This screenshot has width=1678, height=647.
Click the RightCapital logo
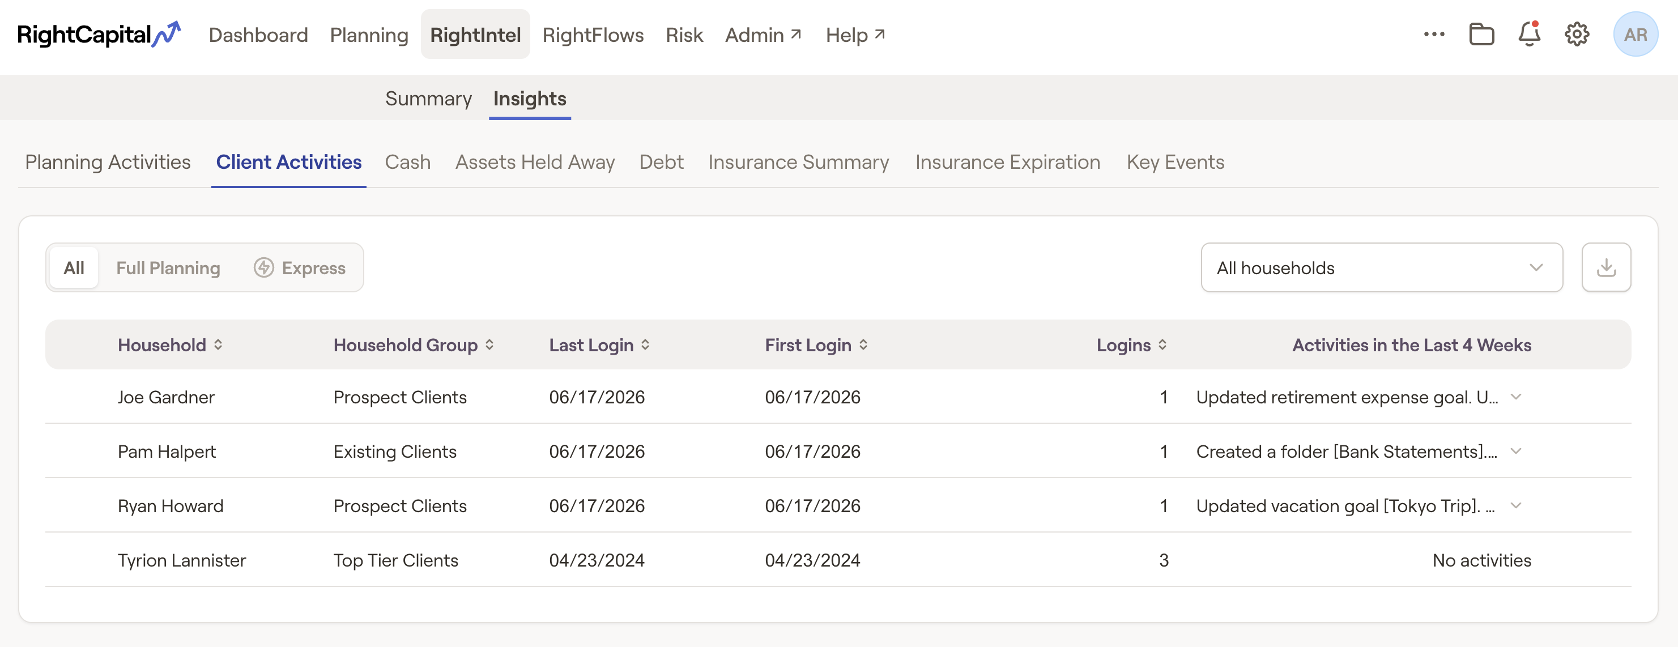click(99, 35)
